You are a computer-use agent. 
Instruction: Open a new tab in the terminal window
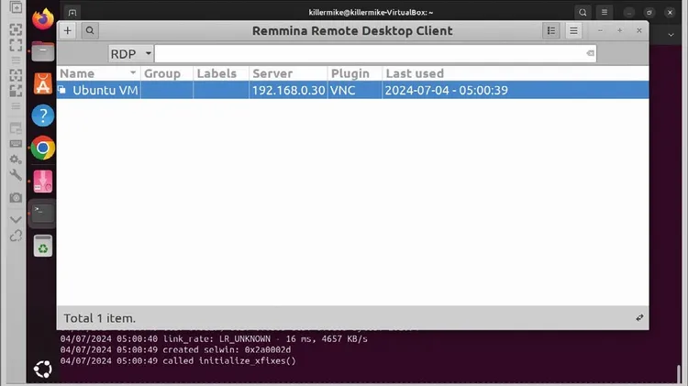click(72, 12)
